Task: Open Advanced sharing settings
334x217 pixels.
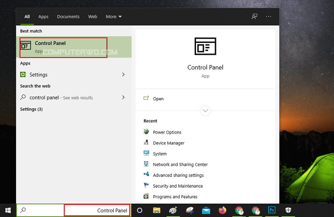Action: [178, 175]
